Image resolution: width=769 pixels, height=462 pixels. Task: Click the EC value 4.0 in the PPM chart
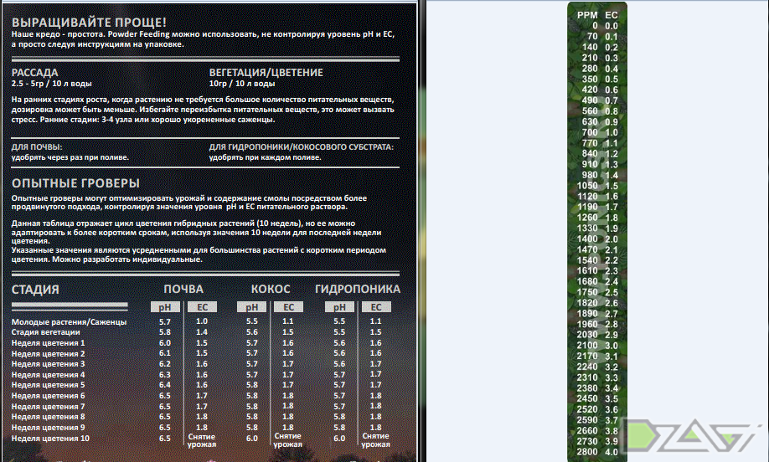coord(611,452)
